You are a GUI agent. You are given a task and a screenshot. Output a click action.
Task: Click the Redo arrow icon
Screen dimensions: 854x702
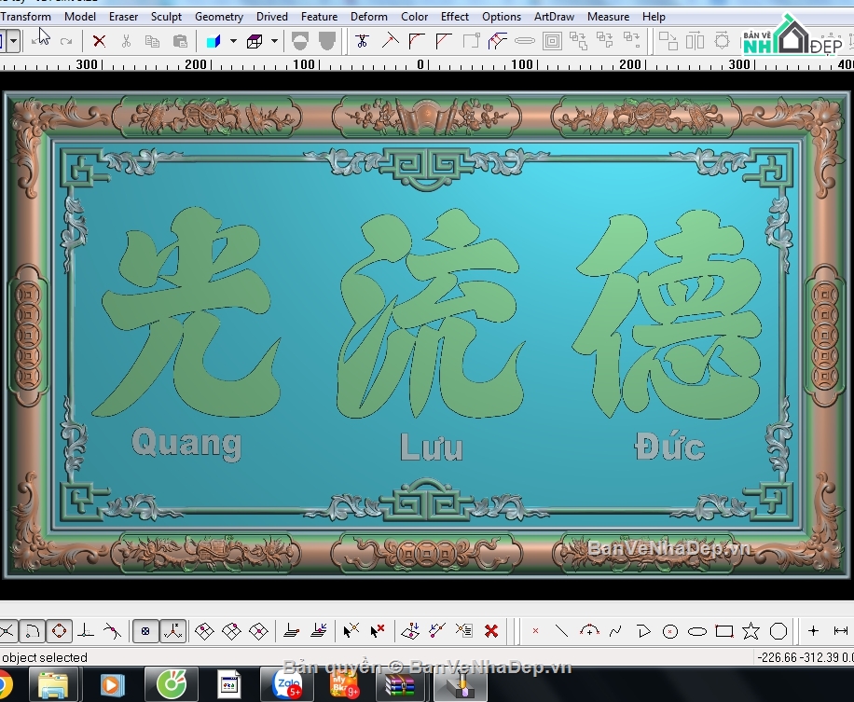pos(66,41)
